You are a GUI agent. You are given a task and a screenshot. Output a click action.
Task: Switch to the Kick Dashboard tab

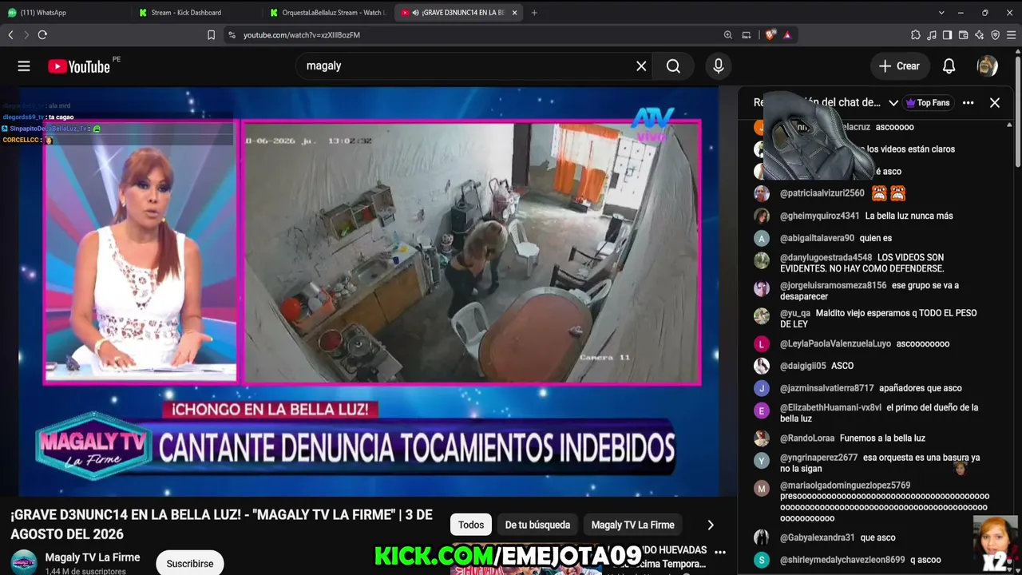point(196,13)
